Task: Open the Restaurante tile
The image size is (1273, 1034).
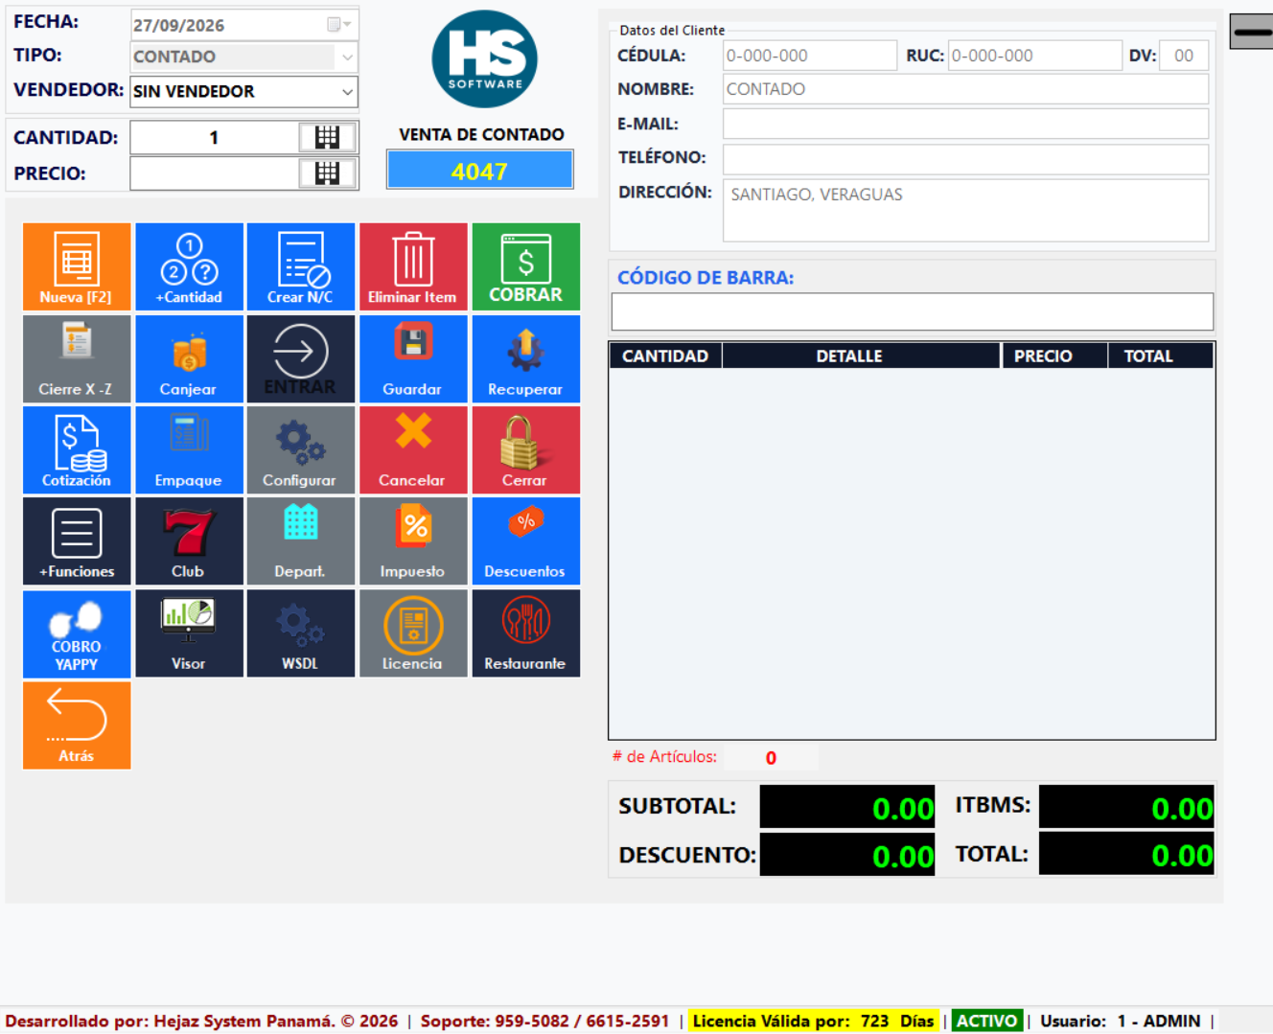Action: coord(525,633)
